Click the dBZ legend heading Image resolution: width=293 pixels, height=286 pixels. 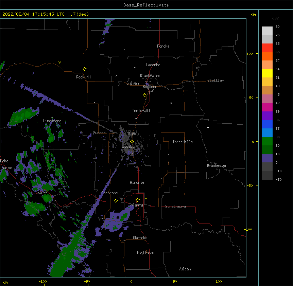click(x=275, y=18)
